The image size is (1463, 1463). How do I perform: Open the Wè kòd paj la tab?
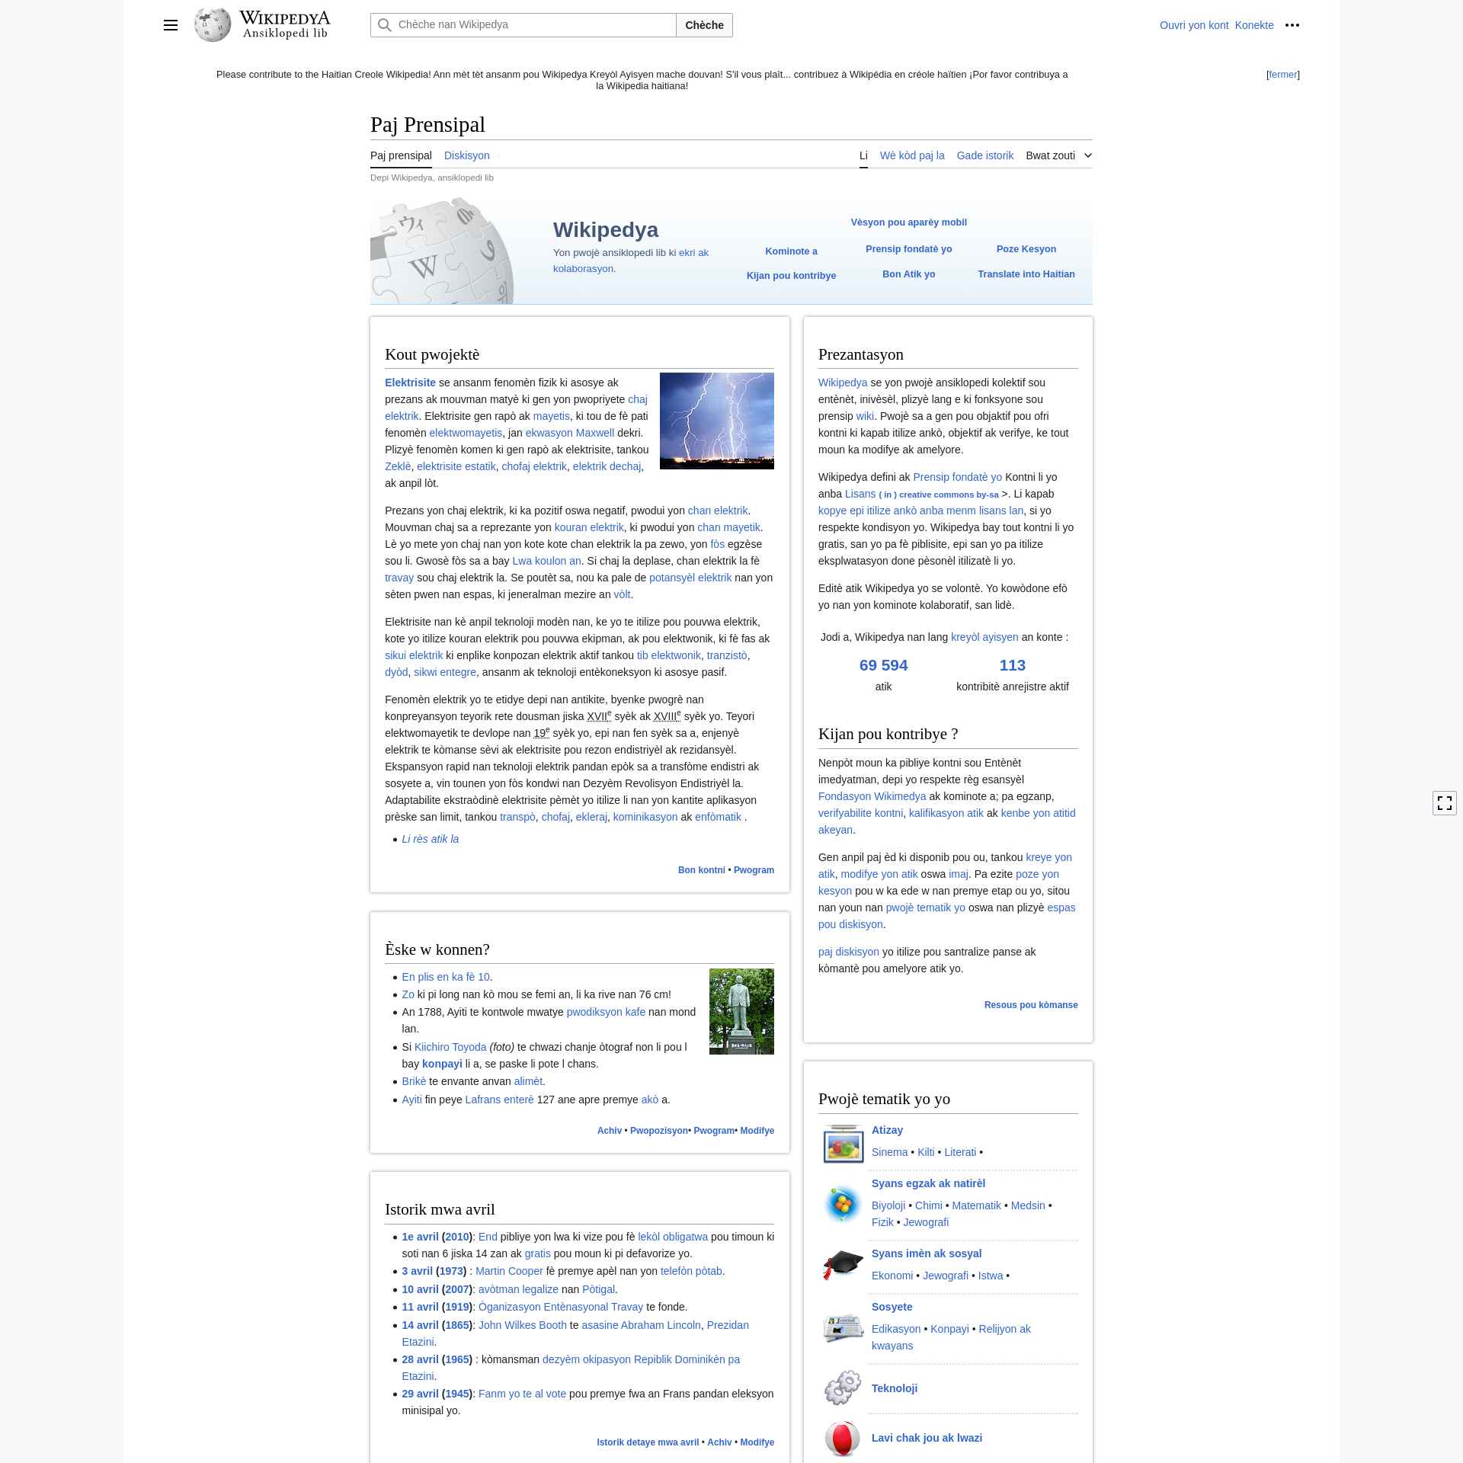click(912, 155)
